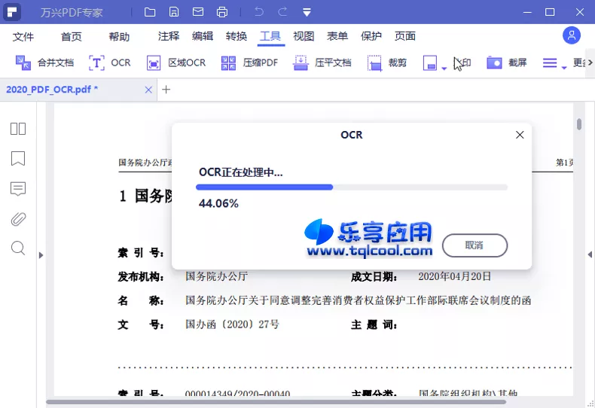595x408 pixels.
Task: Open the bookmarks sidebar panel
Action: [18, 159]
